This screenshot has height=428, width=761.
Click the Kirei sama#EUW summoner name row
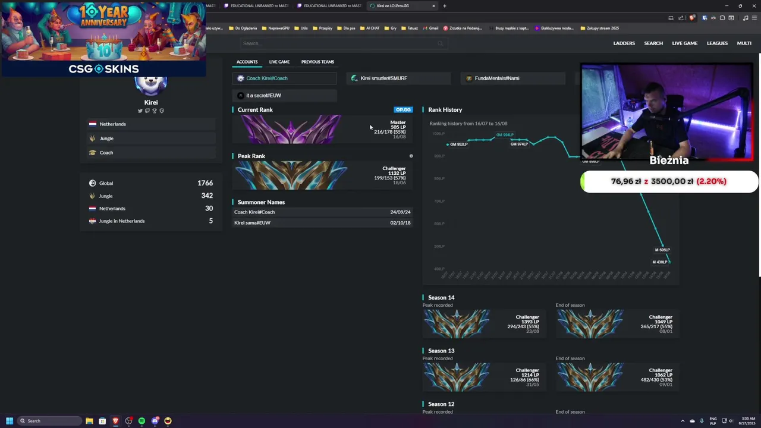coord(322,223)
